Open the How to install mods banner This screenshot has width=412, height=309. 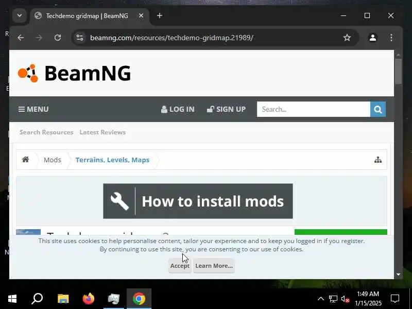point(198,201)
